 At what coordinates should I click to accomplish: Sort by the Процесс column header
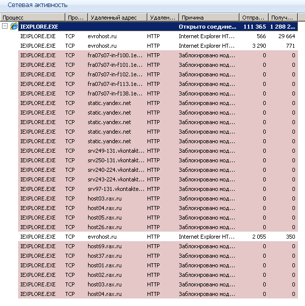33,17
